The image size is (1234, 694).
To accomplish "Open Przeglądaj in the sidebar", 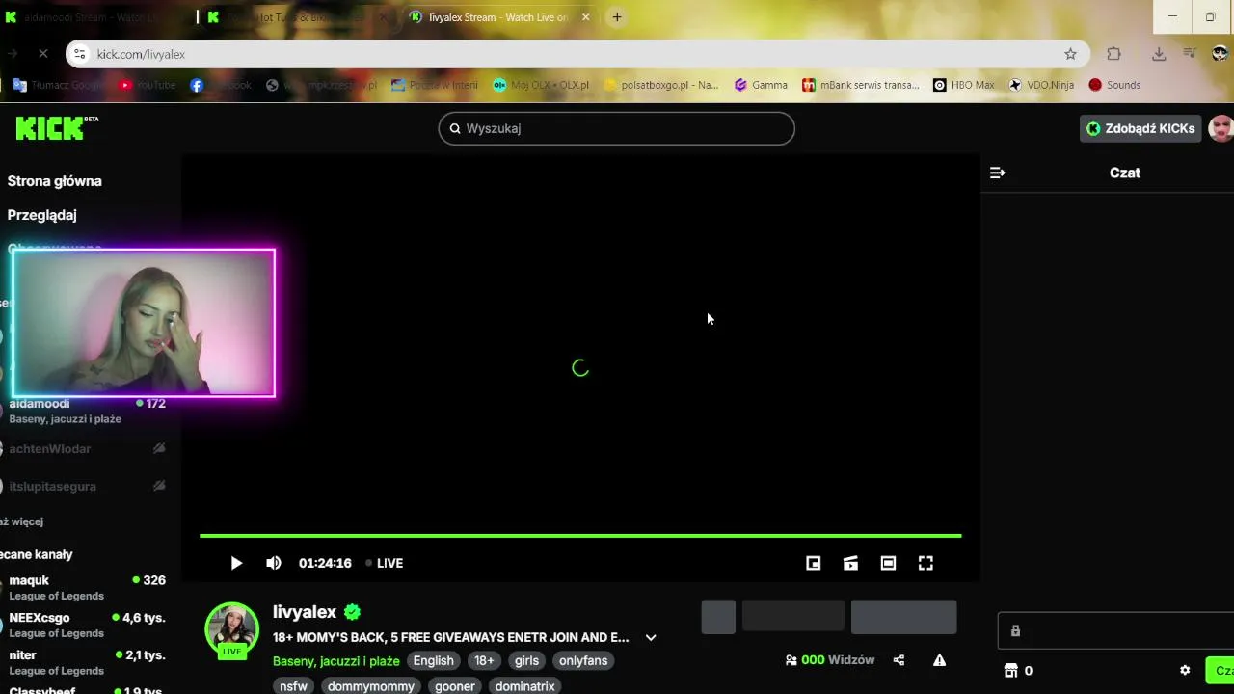I will 42,215.
